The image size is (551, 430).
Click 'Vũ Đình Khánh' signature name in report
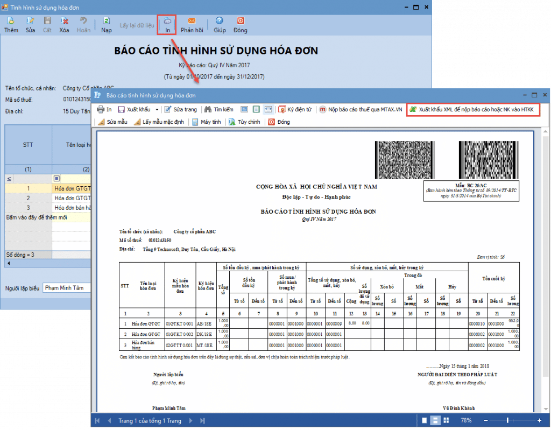pos(458,408)
